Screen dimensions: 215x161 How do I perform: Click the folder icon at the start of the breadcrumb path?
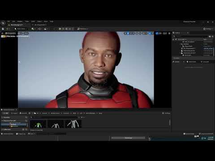point(35,113)
